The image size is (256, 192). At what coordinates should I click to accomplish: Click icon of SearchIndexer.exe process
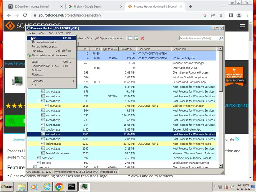coord(42,153)
